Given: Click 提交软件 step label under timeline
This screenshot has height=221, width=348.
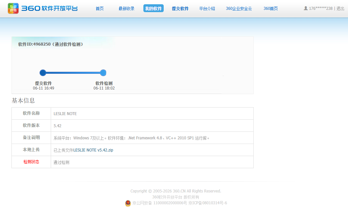Looking at the screenshot, I should coord(44,83).
